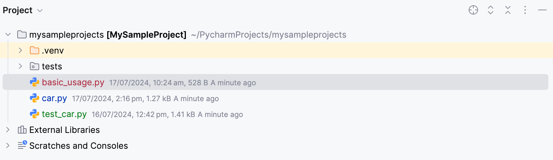Hide the Project tool window
553x160 pixels.
point(542,10)
